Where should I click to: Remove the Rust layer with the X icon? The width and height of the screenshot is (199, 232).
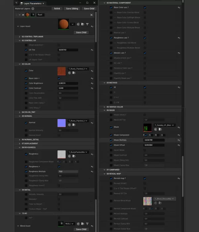[92, 15]
